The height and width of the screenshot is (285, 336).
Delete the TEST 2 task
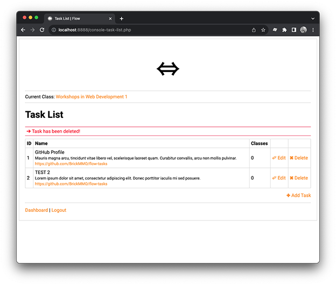point(299,178)
